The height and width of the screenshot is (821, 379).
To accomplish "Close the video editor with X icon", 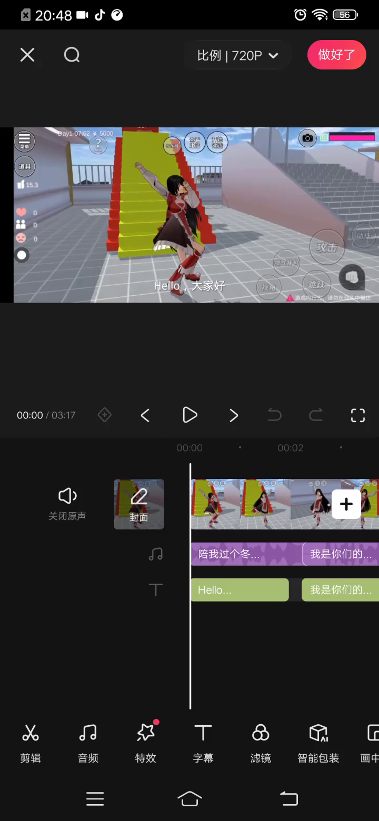I will [x=27, y=55].
